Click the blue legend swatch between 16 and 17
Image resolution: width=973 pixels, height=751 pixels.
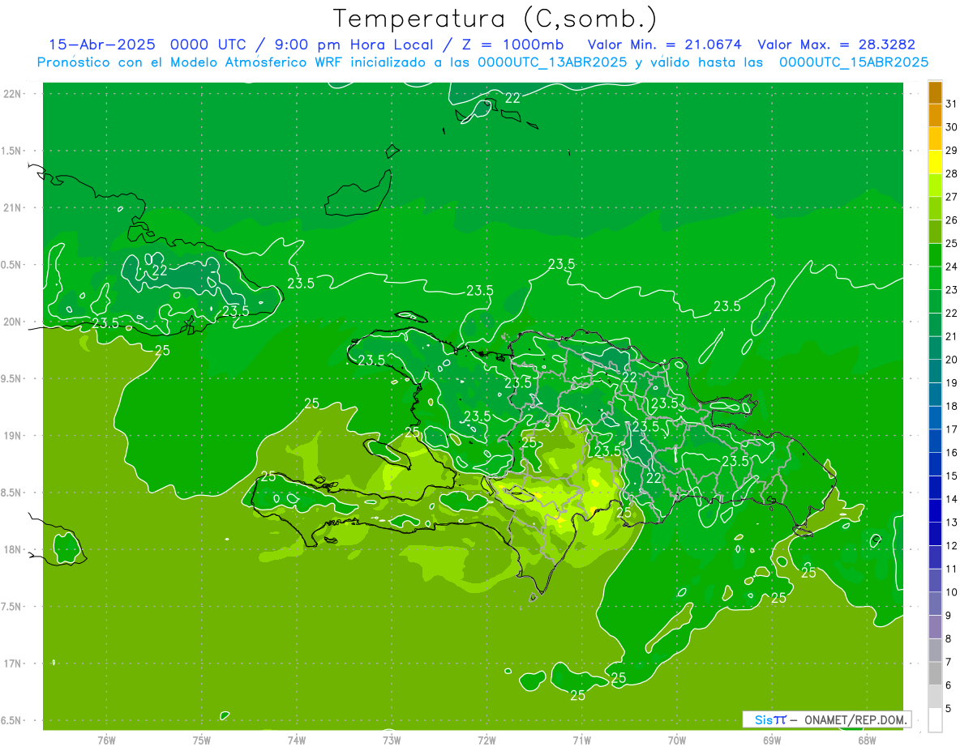[935, 442]
